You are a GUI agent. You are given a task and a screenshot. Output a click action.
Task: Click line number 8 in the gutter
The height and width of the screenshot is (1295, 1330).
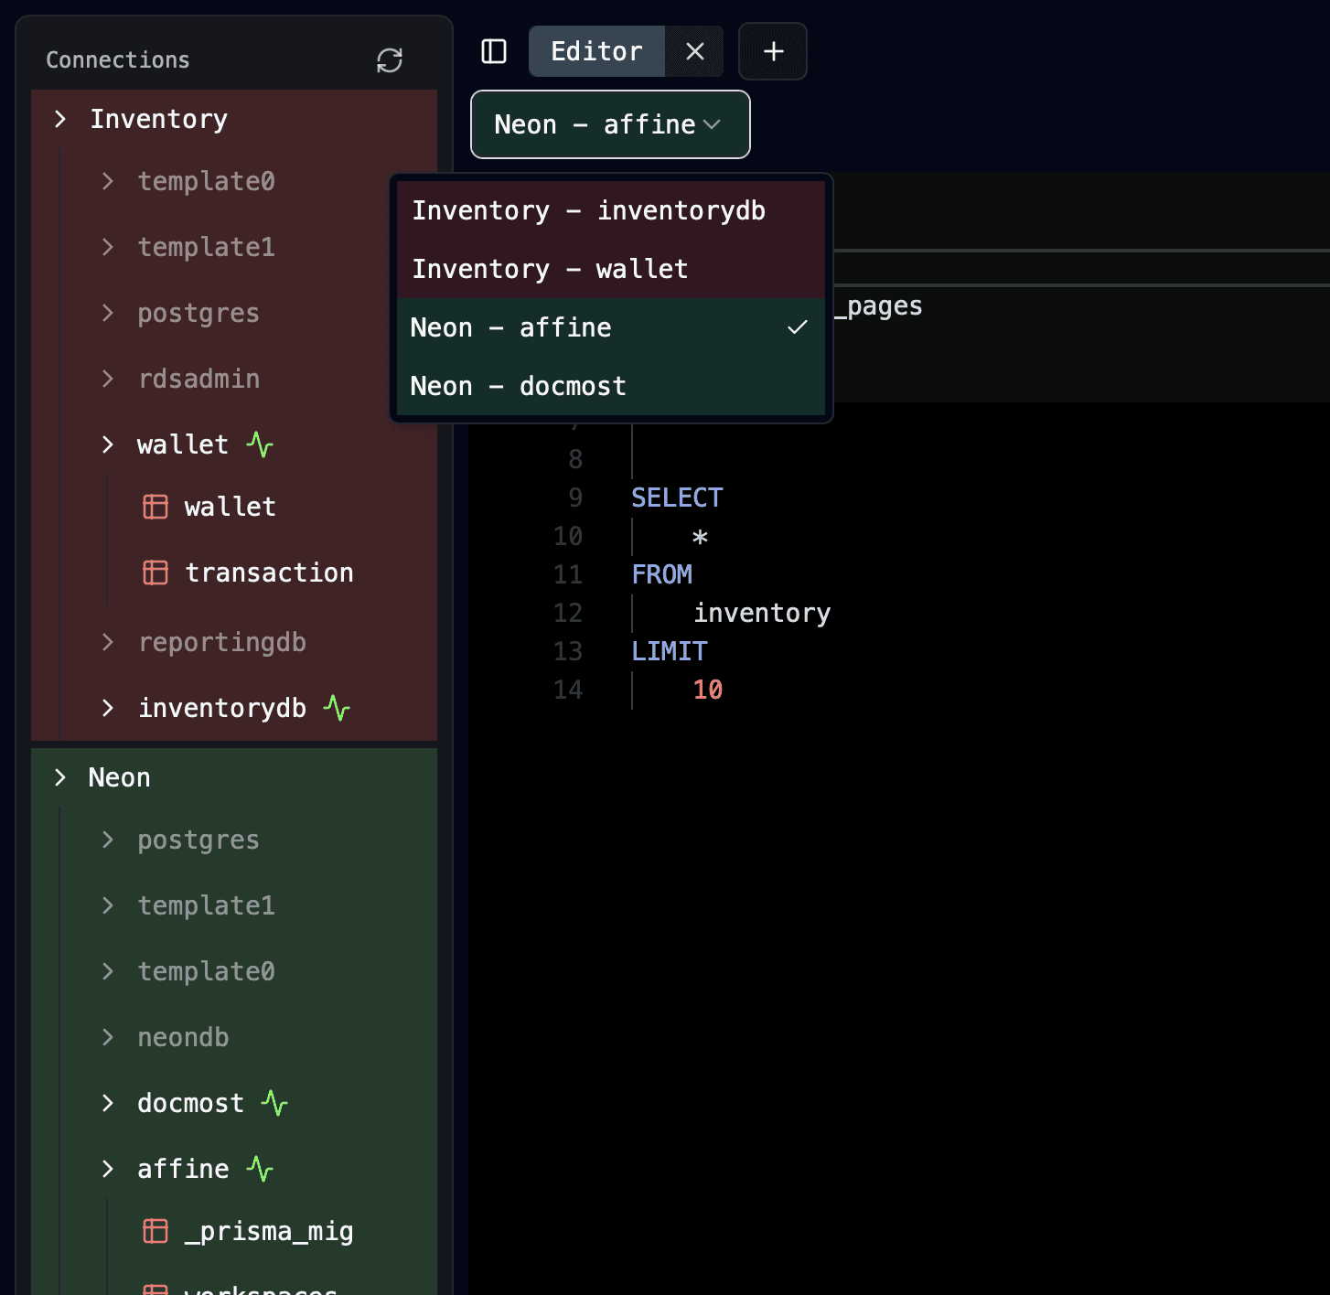tap(575, 459)
